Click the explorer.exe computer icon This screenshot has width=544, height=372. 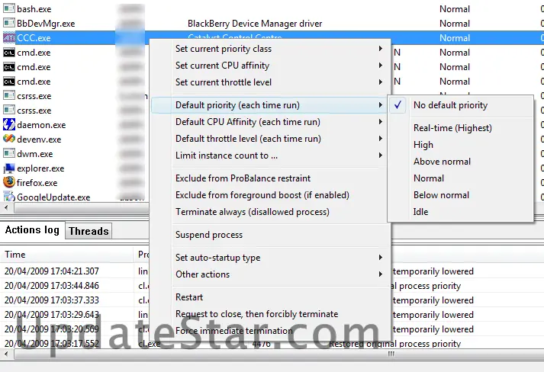point(9,168)
